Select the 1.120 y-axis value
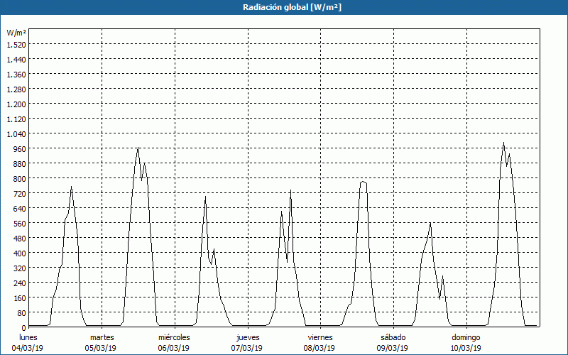 16,119
